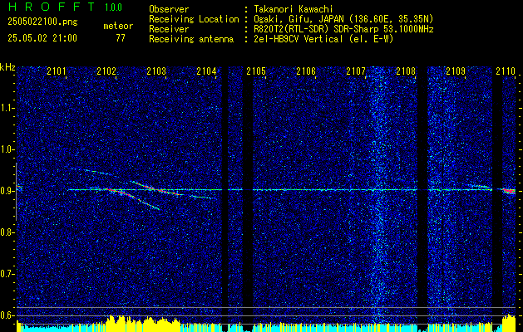This screenshot has width=523, height=332.
Task: Click the 2105 time marker
Action: tap(256, 71)
